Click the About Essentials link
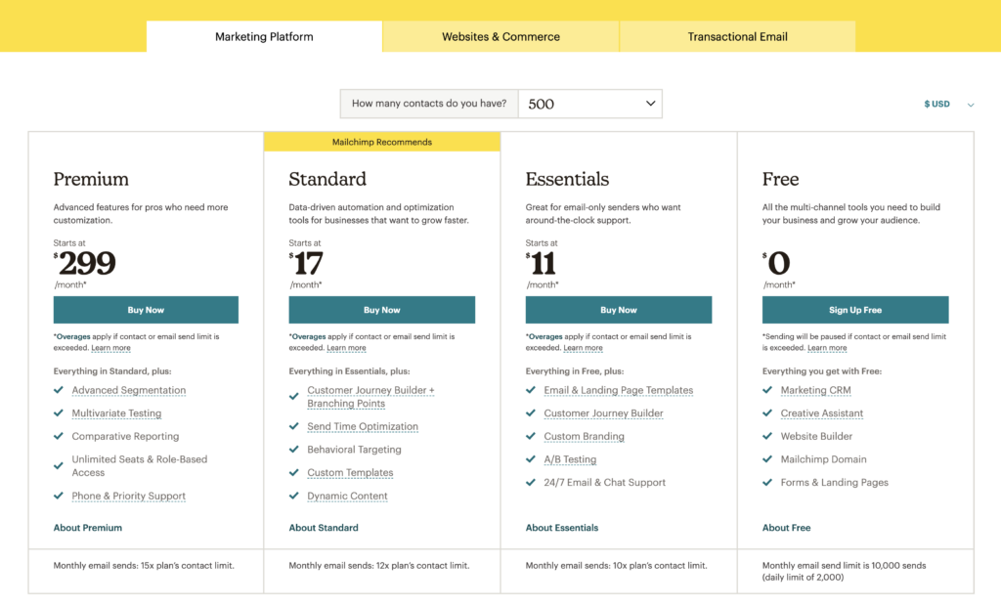Image resolution: width=1001 pixels, height=607 pixels. pos(562,528)
